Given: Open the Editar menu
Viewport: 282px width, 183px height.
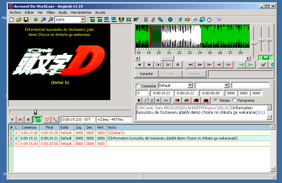Looking at the screenshot, I should pyautogui.click(x=29, y=12).
